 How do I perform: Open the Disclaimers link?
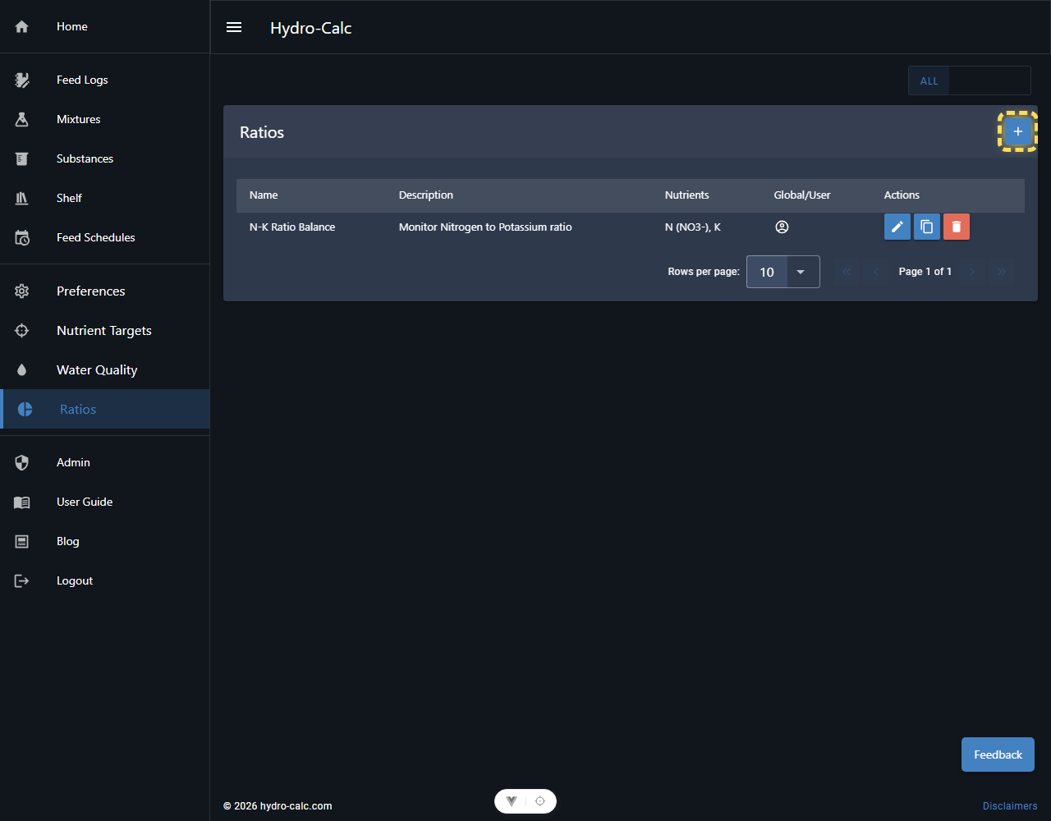[x=1010, y=806]
